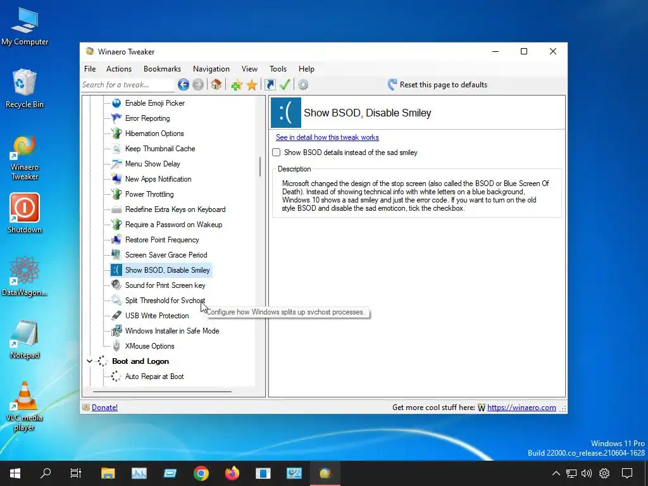
Task: Open the https://winaero.com link
Action: pyautogui.click(x=521, y=408)
